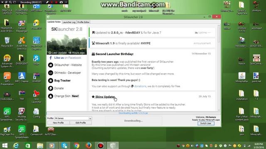Select the Camera roll desktop folder
Viewport: 266px width, 149px height.
(36, 131)
